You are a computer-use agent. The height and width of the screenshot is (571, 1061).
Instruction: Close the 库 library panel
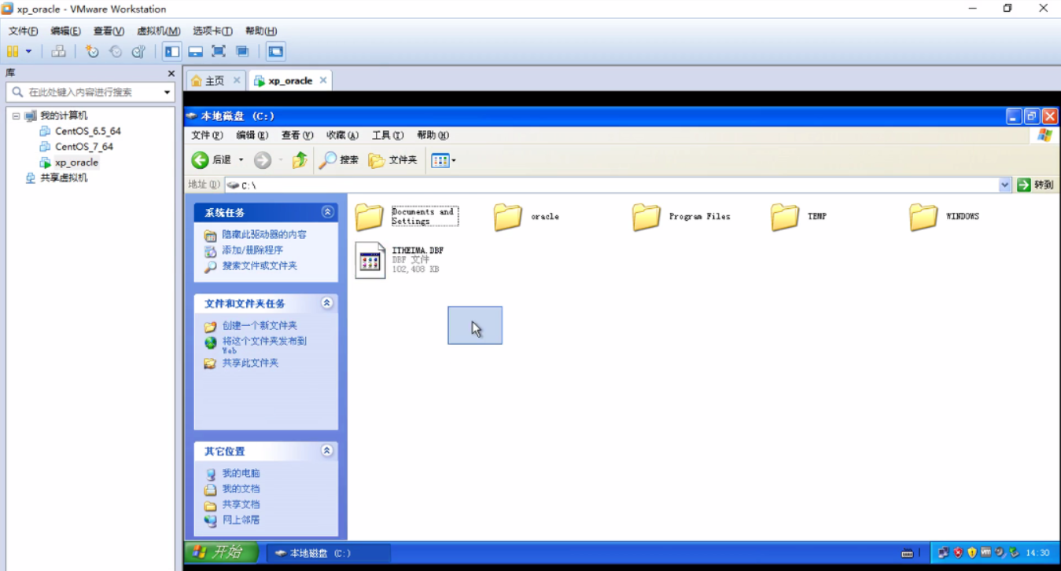point(171,73)
